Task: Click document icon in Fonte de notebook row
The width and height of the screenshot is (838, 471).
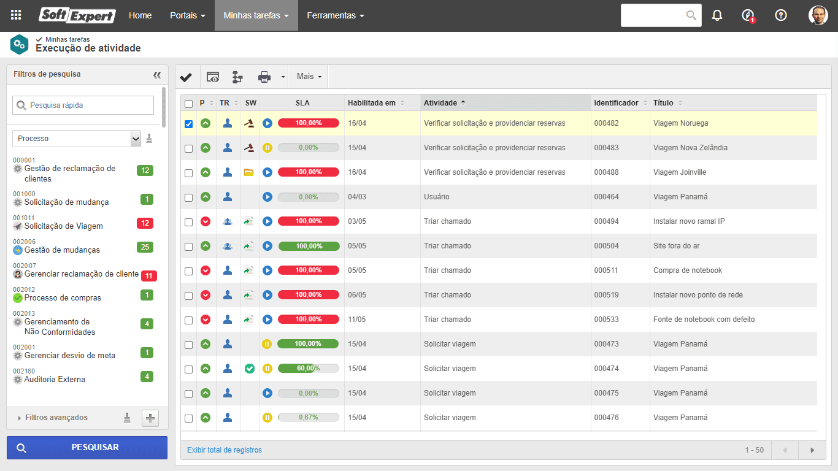Action: point(248,320)
